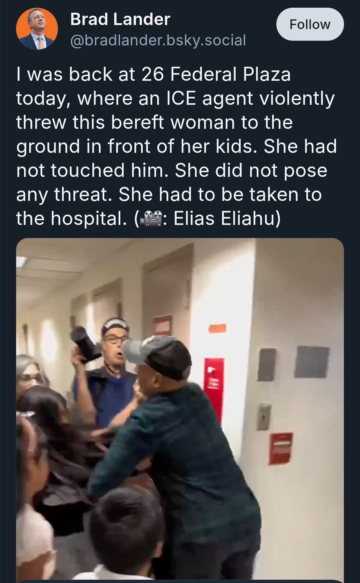Play the embedded hallway video
360x583 pixels.
point(180,410)
